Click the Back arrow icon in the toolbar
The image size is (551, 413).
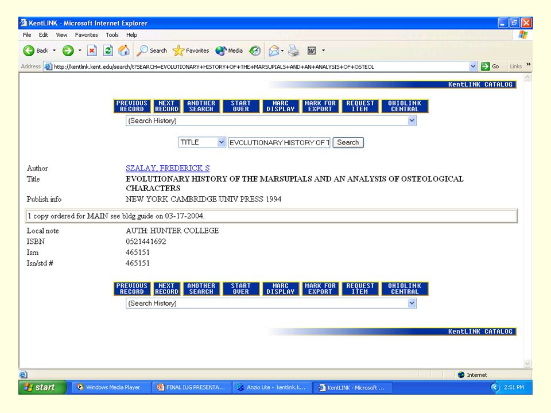tap(29, 50)
